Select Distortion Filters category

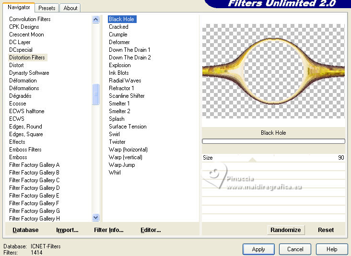27,58
